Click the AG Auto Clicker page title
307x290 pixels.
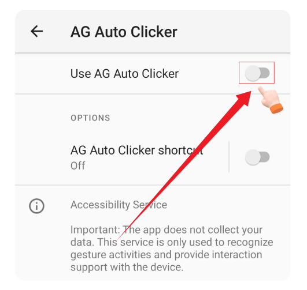124,32
